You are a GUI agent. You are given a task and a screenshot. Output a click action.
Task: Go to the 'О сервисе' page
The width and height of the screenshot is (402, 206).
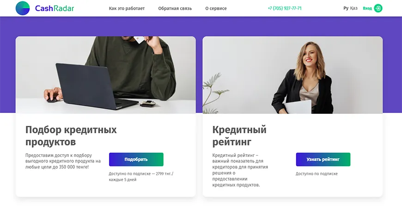216,8
